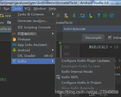Click the grey Stop square icon
This screenshot has width=121, height=97.
pyautogui.click(x=58, y=15)
